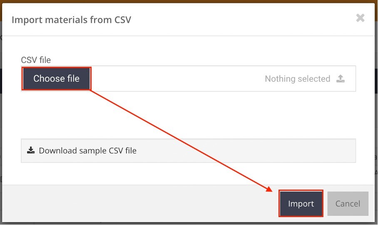Screen dimensions: 378x225
Task: Click the blank gap above the sample CSV bar
Action: tap(188, 115)
